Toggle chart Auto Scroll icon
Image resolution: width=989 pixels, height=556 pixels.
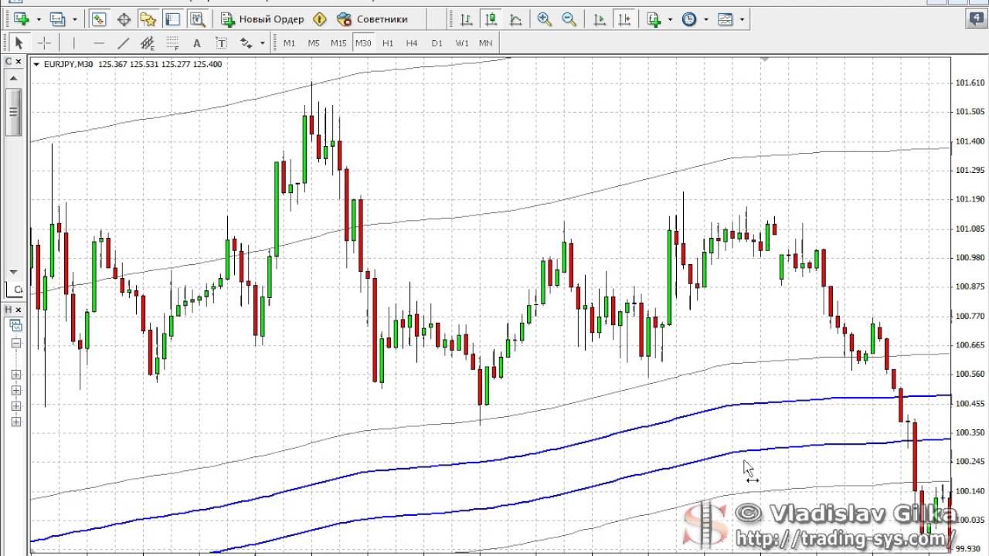pos(600,19)
